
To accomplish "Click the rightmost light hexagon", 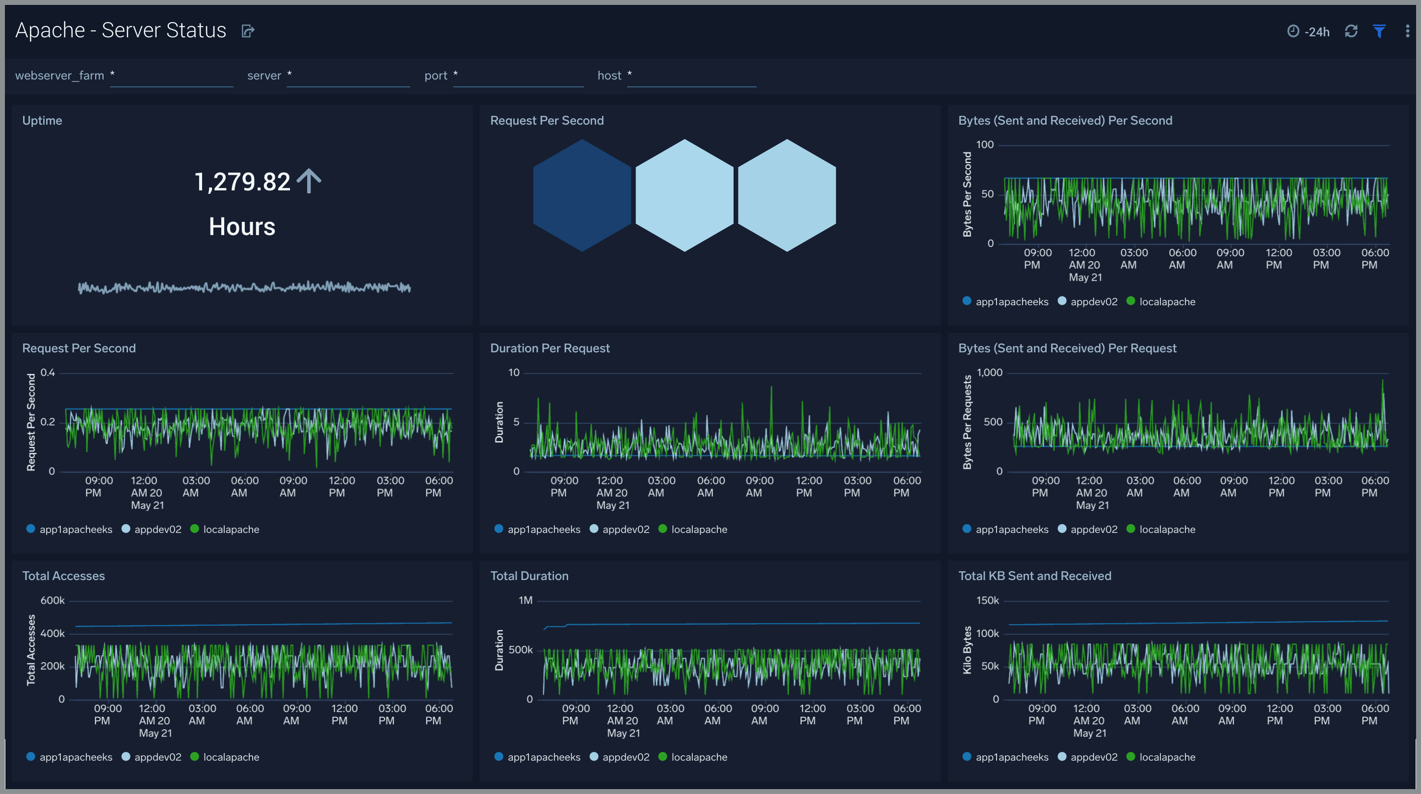I will tap(786, 196).
